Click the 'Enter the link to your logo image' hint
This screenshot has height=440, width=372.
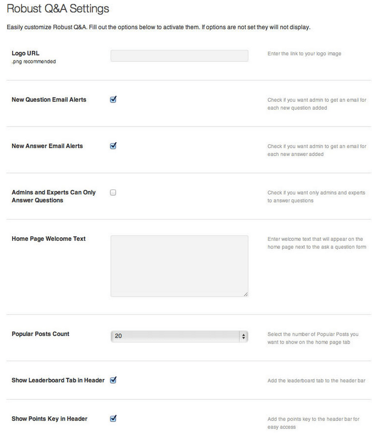pos(304,53)
